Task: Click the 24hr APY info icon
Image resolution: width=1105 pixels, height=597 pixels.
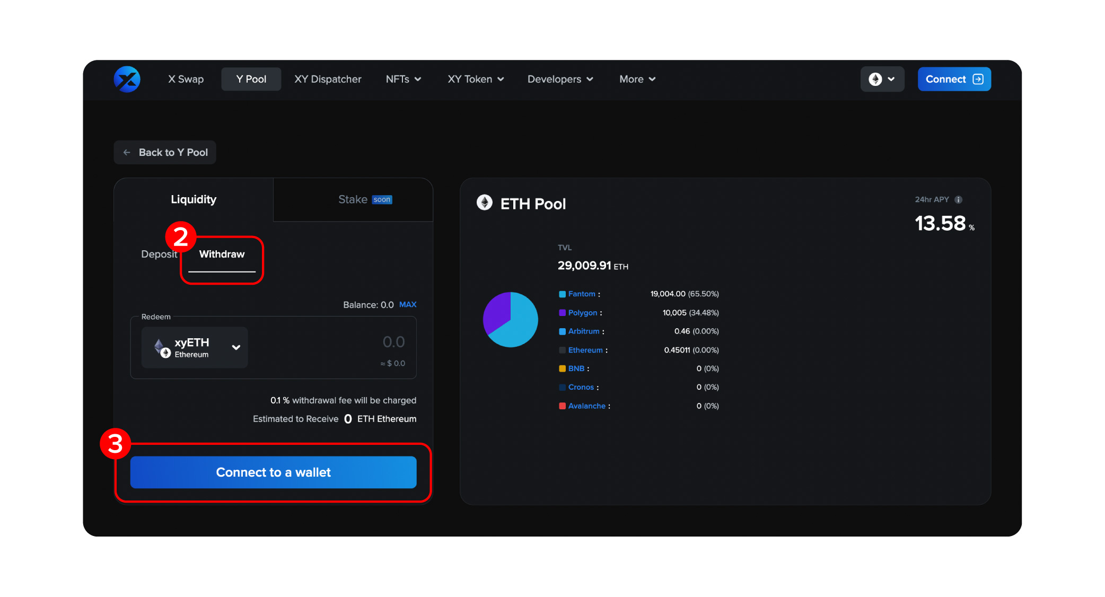Action: 958,199
